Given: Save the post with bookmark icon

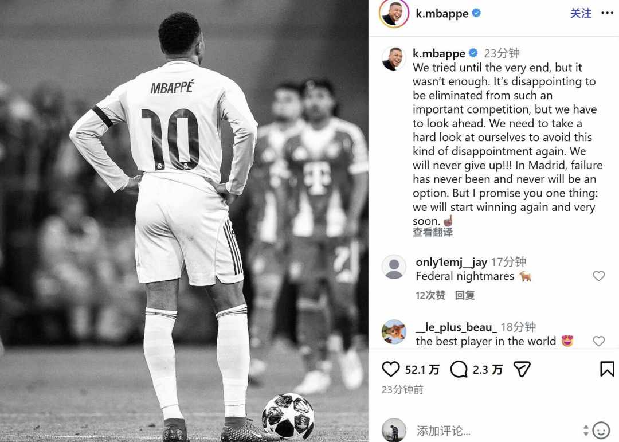Looking at the screenshot, I should [x=607, y=369].
